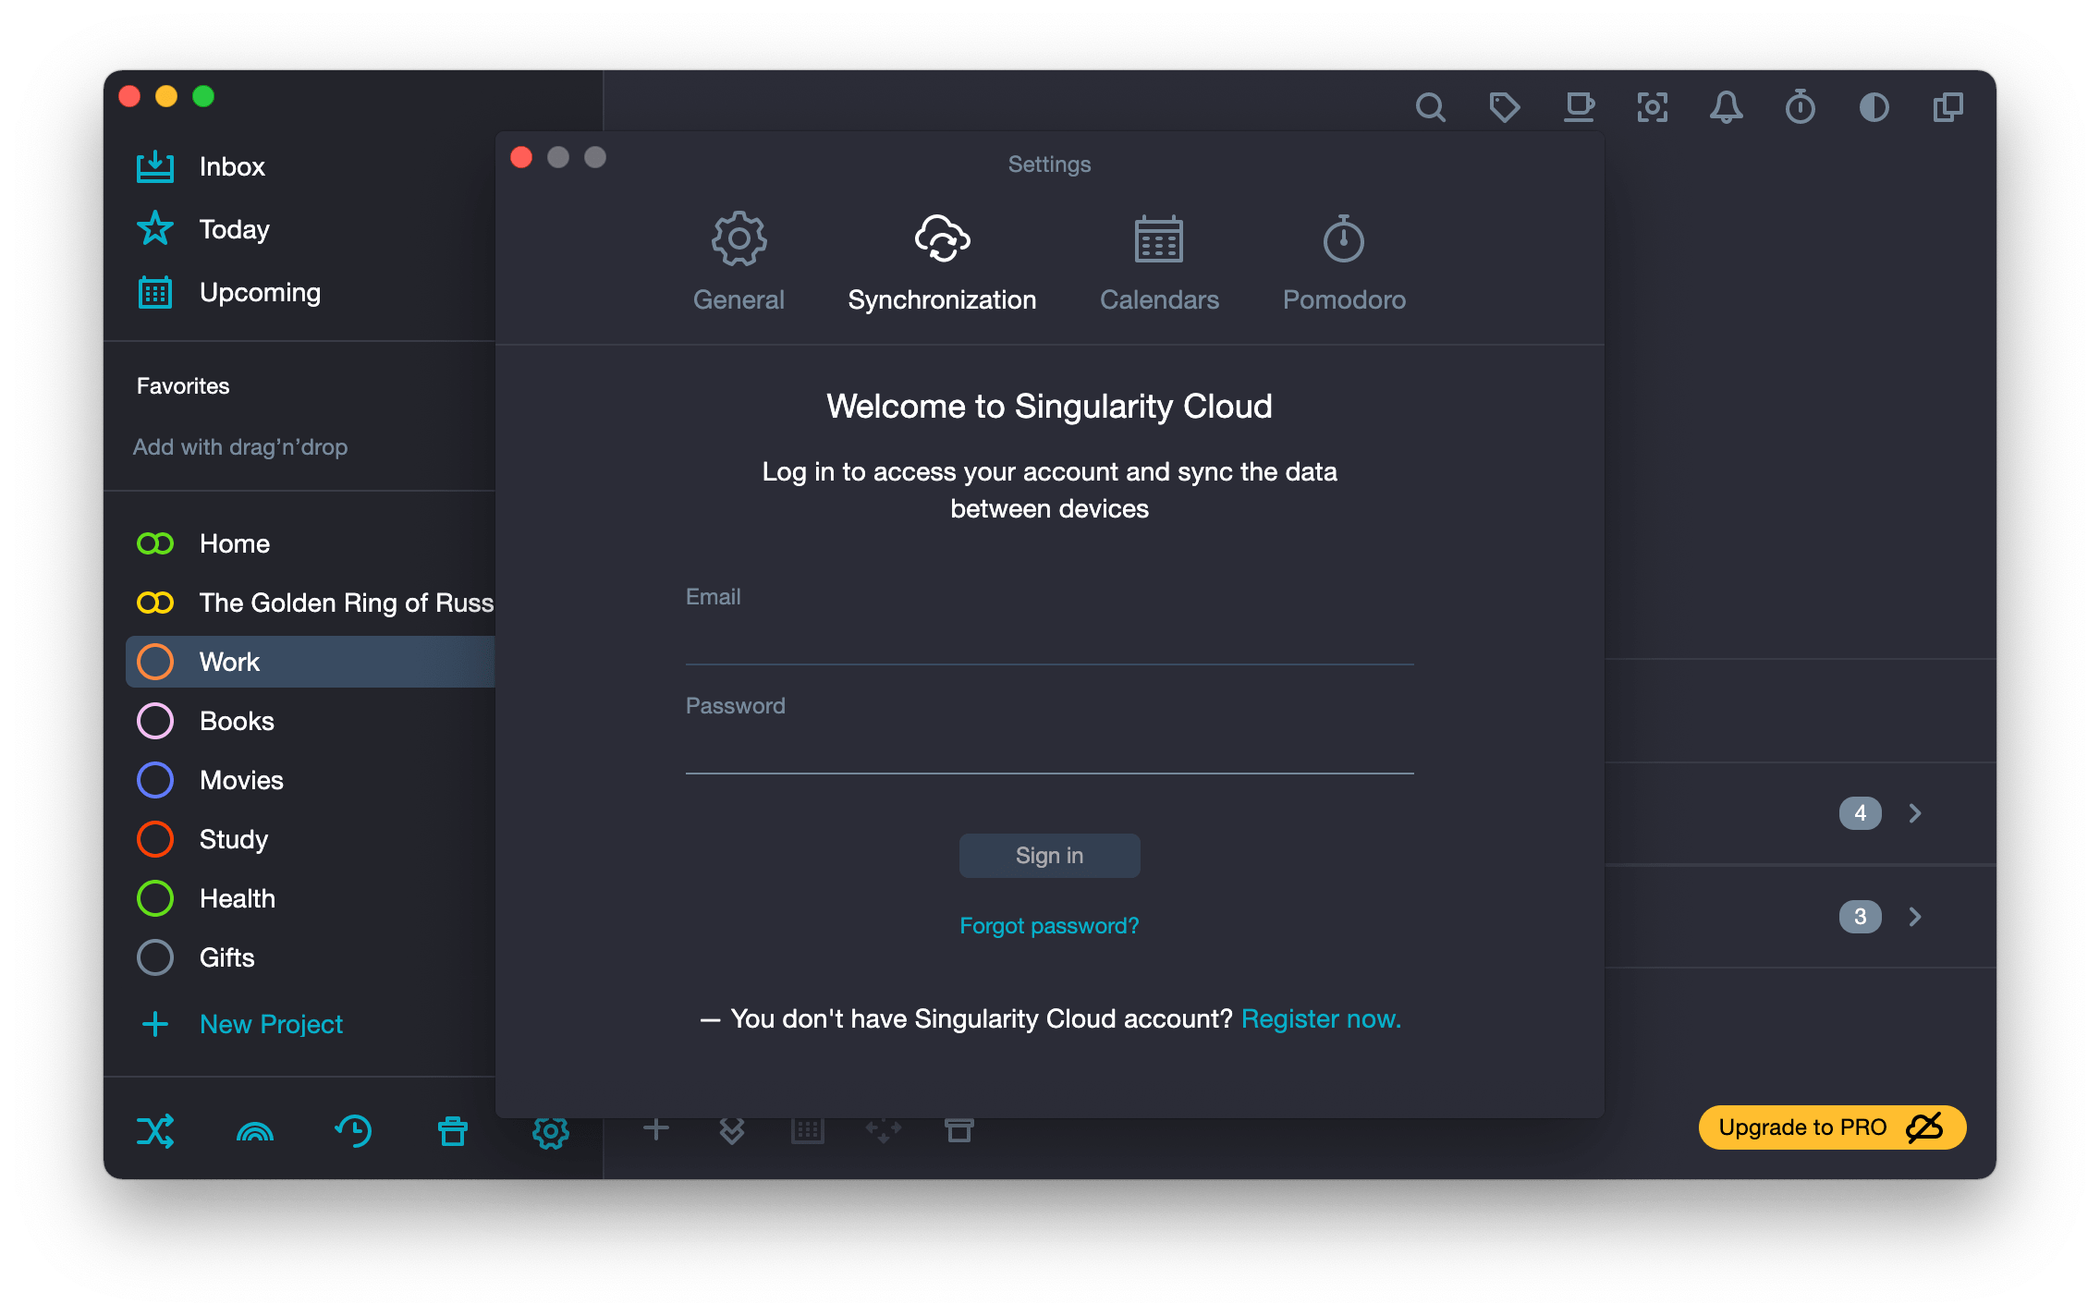This screenshot has height=1316, width=2100.
Task: Open the history clock icon
Action: click(x=353, y=1131)
